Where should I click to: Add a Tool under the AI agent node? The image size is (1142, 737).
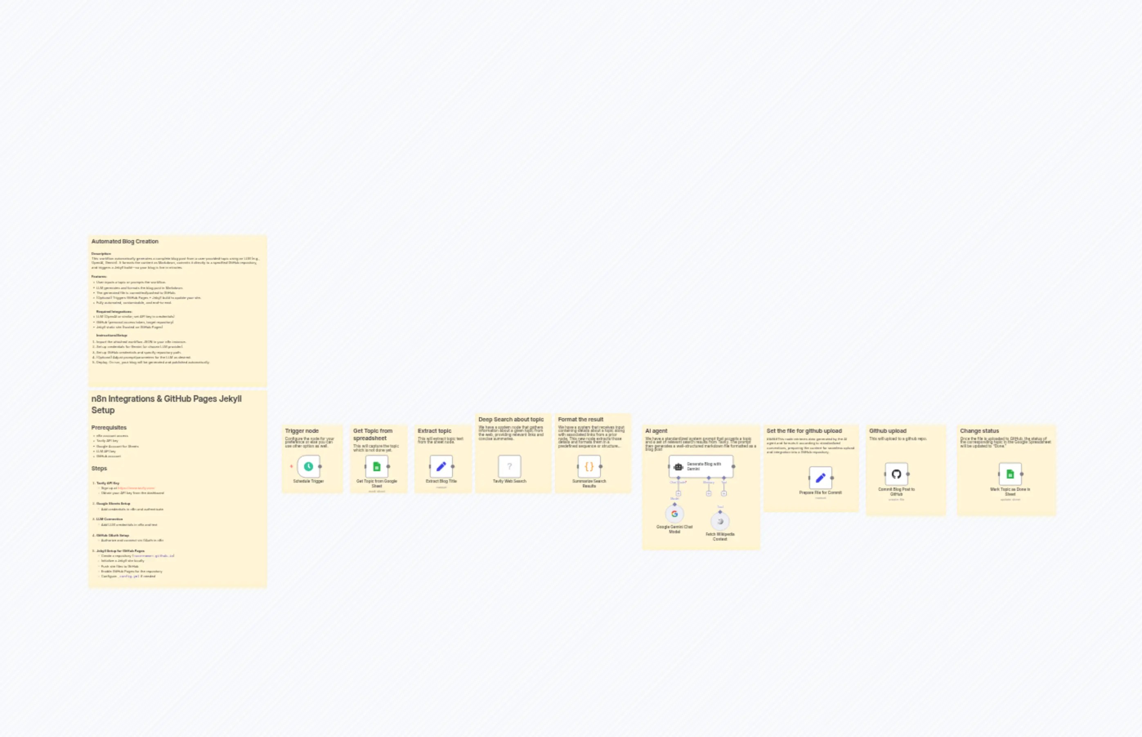(724, 493)
